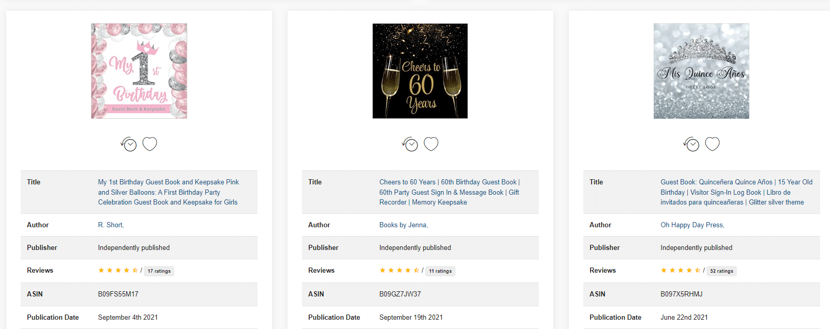
Task: Open title link My 1st Birthday Guest Book and Keepsake
Action: (x=169, y=192)
